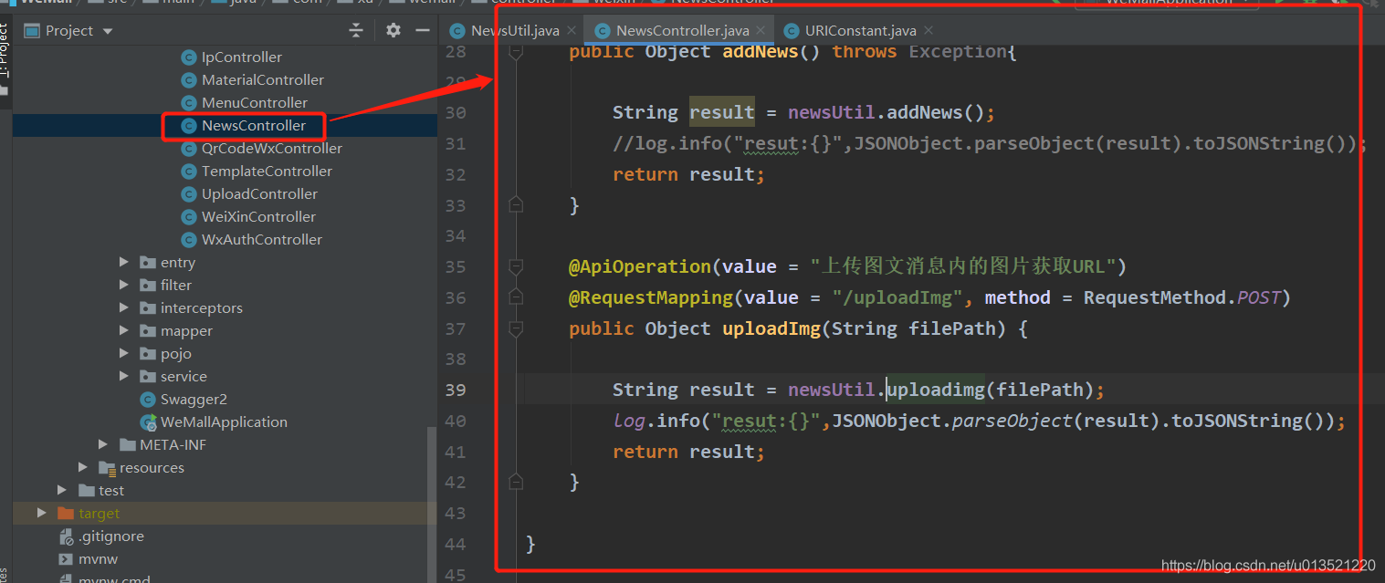The image size is (1385, 583).
Task: Click the entry package folder icon
Action: click(x=147, y=263)
